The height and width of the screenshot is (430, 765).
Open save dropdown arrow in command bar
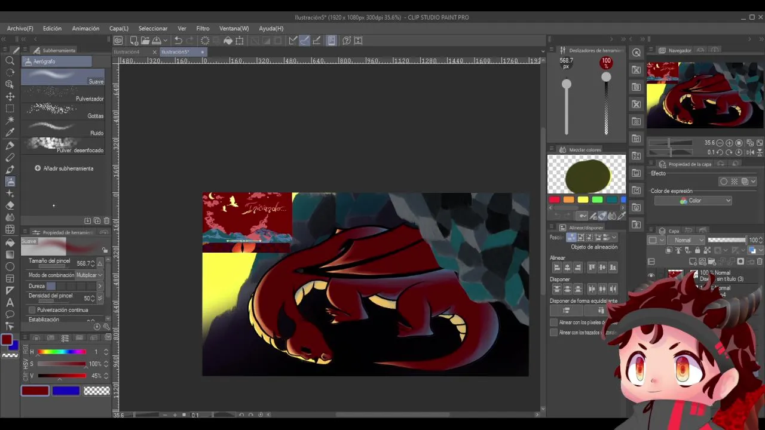pos(166,41)
